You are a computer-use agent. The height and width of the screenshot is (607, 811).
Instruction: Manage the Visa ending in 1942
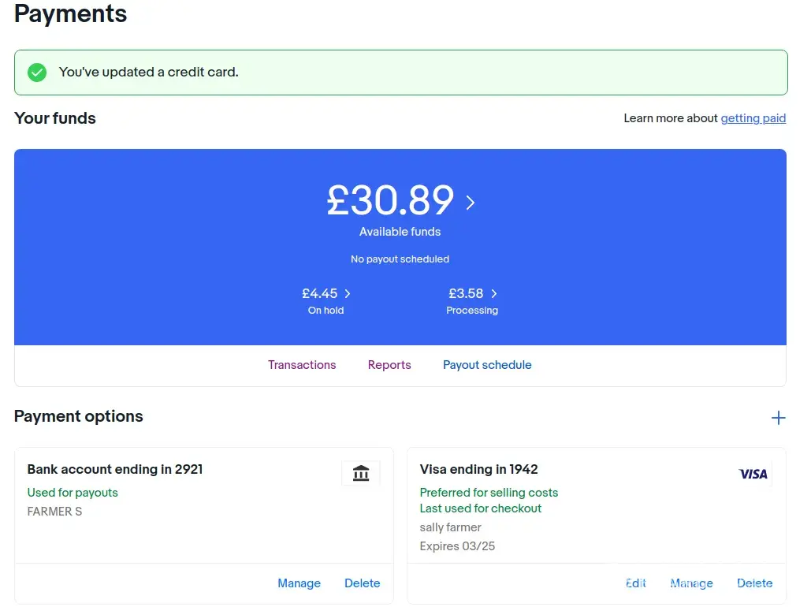click(691, 583)
